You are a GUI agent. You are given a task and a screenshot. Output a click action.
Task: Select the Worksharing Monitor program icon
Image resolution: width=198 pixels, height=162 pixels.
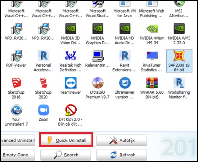click(179, 83)
